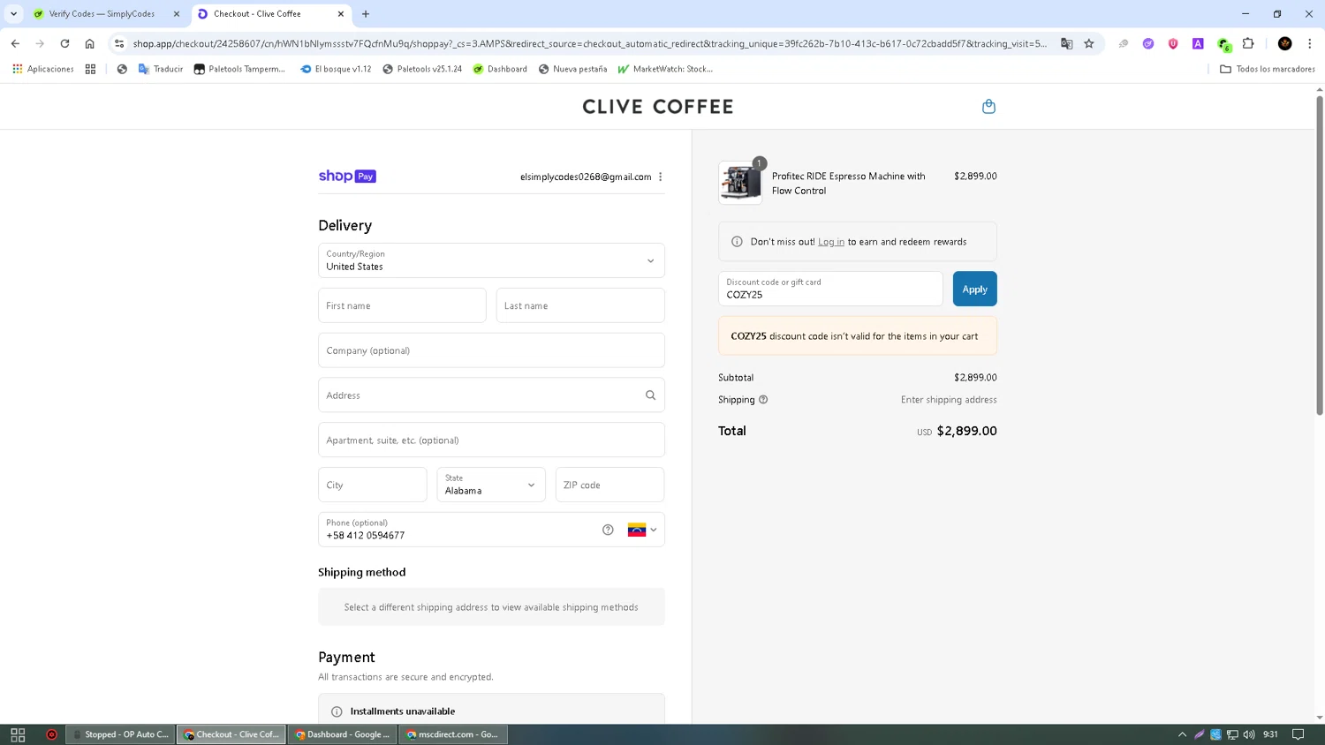
Task: Click the browser address bar URL
Action: pos(589,43)
